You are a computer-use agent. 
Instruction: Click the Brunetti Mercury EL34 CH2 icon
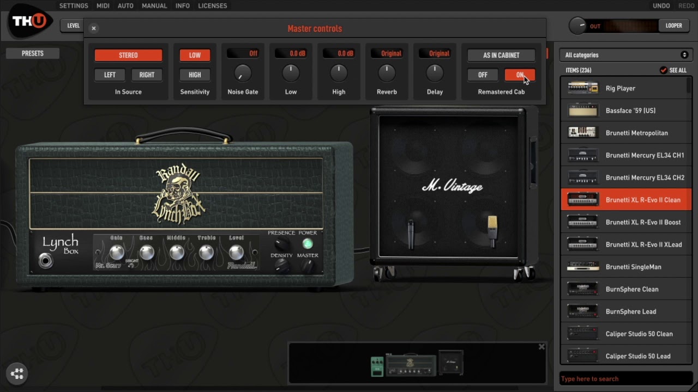[582, 177]
